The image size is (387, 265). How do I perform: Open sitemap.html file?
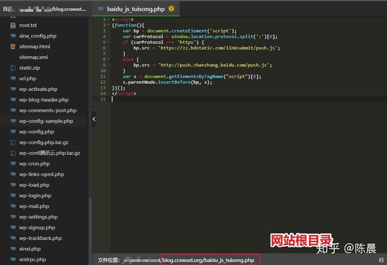pyautogui.click(x=34, y=47)
